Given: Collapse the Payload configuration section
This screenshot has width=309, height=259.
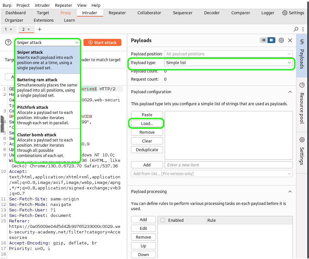Looking at the screenshot, I should 290,92.
